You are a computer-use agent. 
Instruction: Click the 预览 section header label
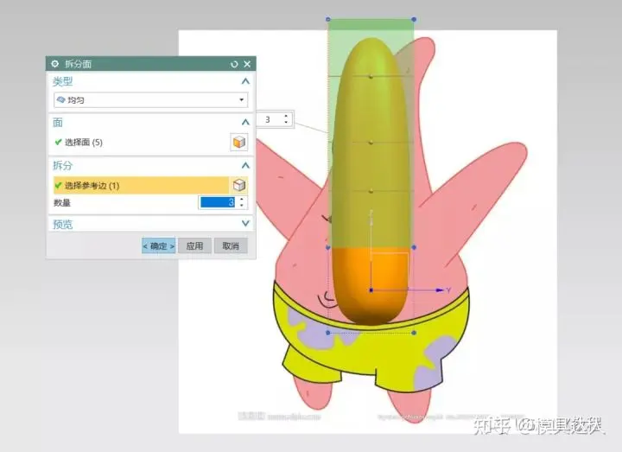(x=63, y=224)
